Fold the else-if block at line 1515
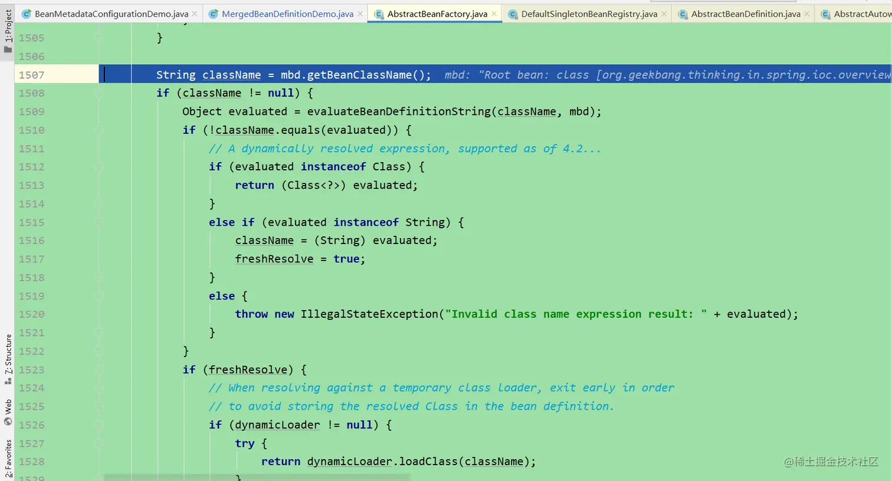The image size is (892, 481). pos(99,222)
